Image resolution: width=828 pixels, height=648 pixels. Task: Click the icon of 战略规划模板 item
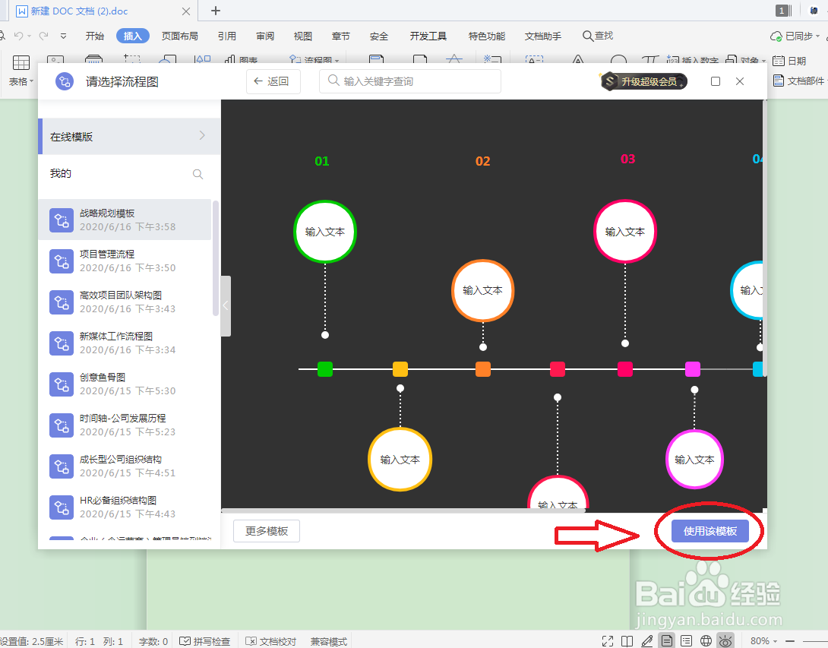(62, 220)
